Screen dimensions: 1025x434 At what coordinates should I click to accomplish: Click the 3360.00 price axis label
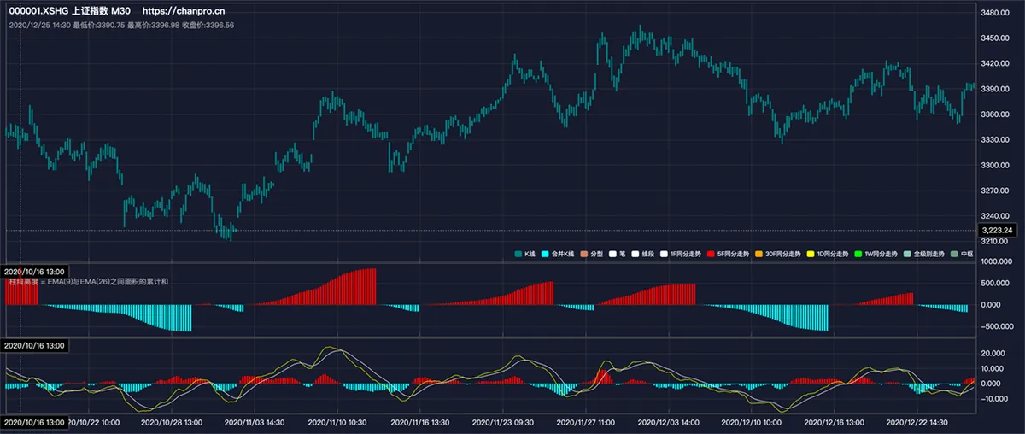(x=996, y=114)
